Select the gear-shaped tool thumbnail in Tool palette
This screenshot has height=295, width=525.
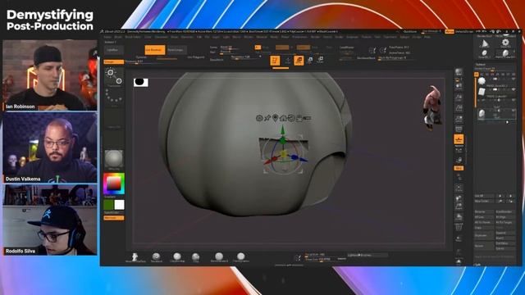[x=505, y=43]
